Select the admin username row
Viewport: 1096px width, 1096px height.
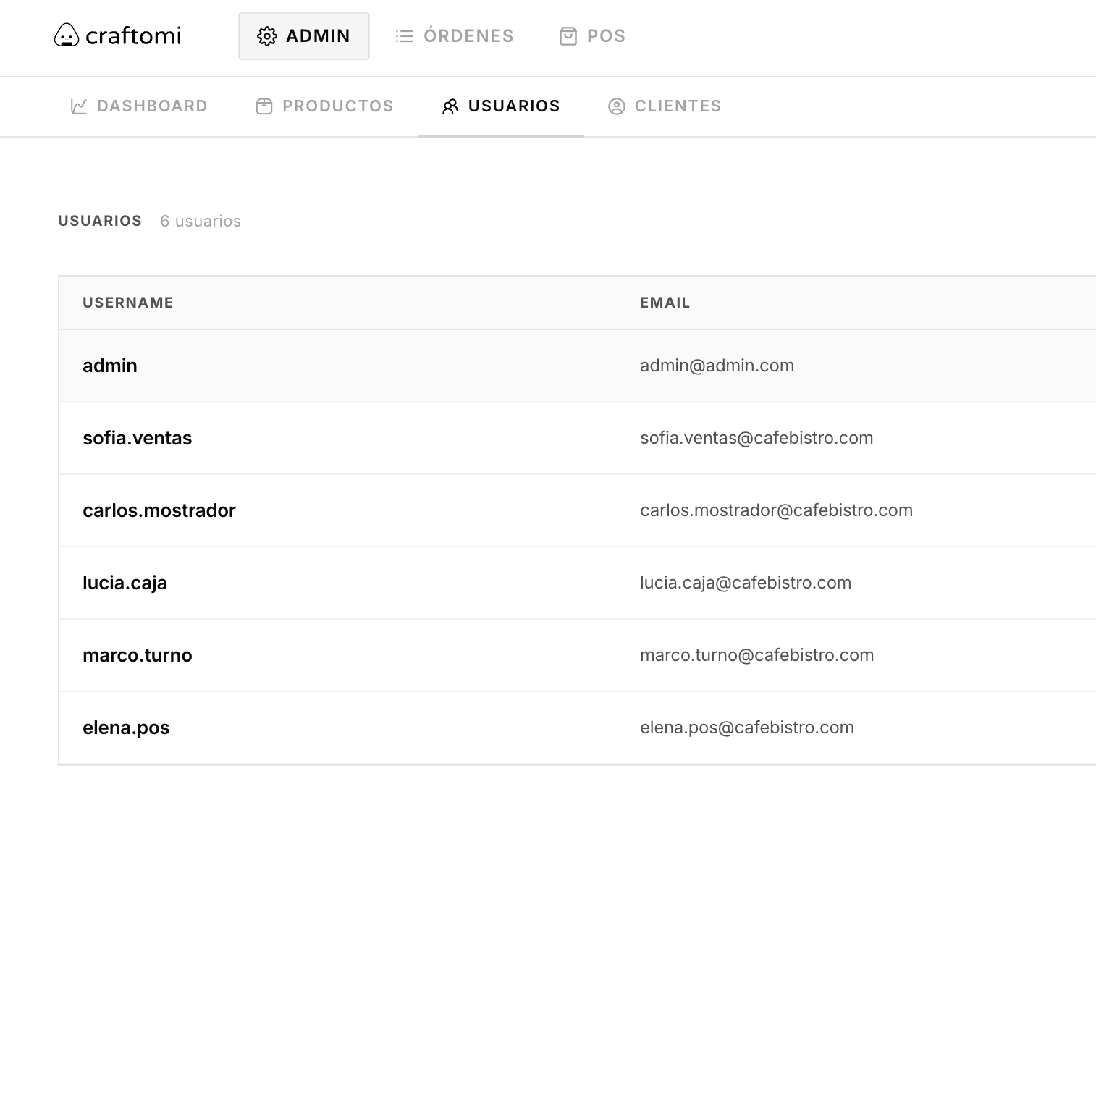[577, 366]
